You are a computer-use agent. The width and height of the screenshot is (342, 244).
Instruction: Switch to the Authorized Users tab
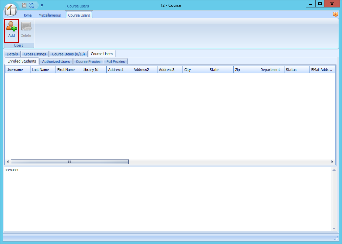(56, 62)
